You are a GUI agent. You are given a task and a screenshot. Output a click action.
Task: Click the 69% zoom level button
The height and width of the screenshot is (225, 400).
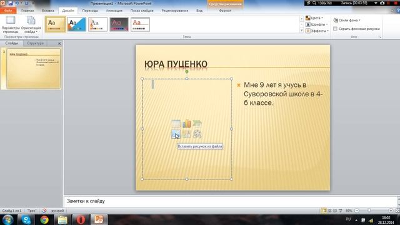[x=349, y=211]
